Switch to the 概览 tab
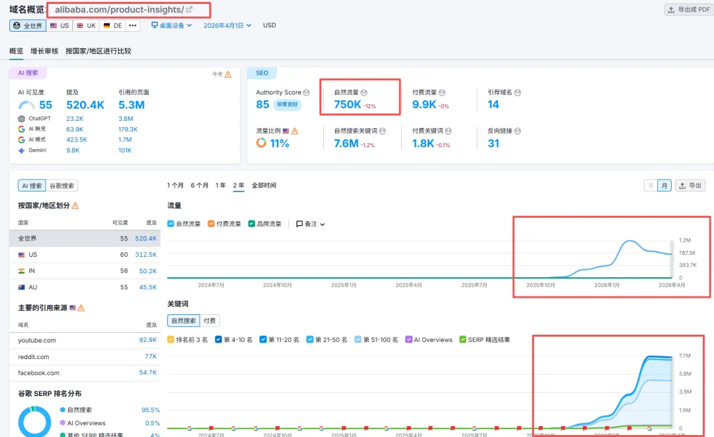The height and width of the screenshot is (437, 714). pos(16,51)
